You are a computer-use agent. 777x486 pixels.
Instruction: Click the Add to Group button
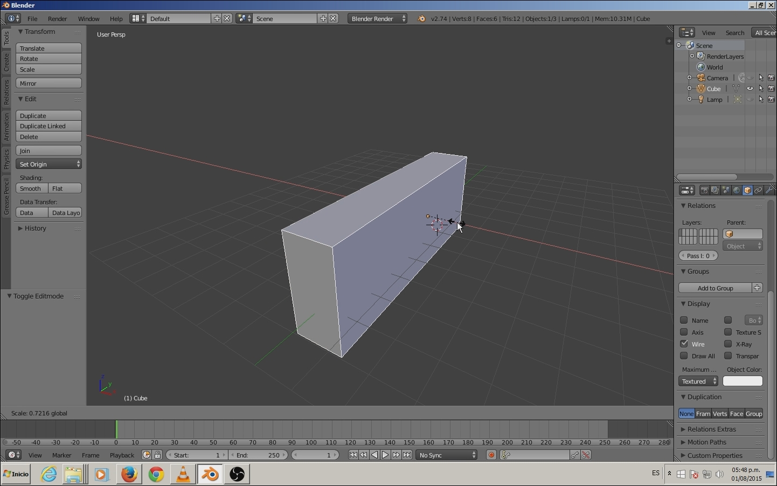point(715,288)
